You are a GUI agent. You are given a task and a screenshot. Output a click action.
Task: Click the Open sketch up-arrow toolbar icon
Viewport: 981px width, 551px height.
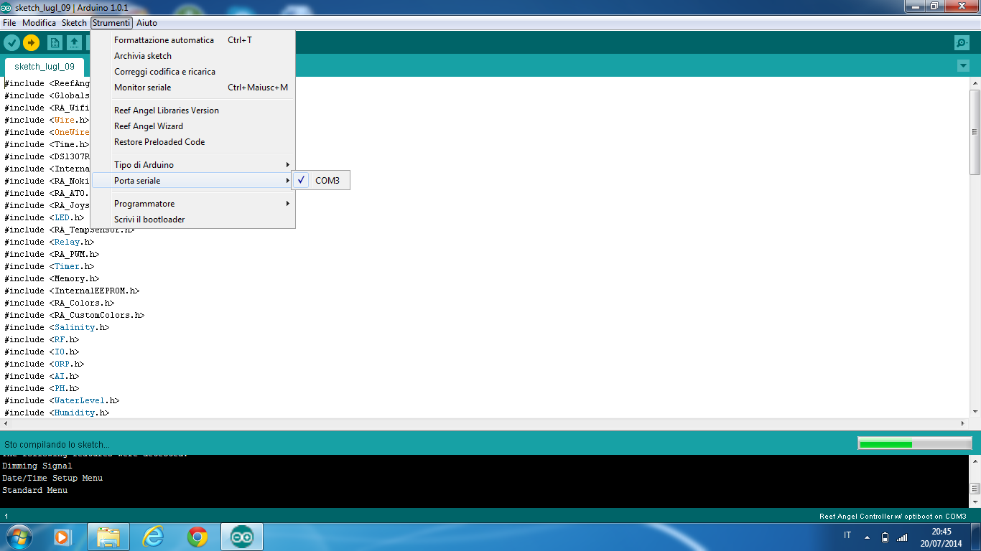(74, 43)
